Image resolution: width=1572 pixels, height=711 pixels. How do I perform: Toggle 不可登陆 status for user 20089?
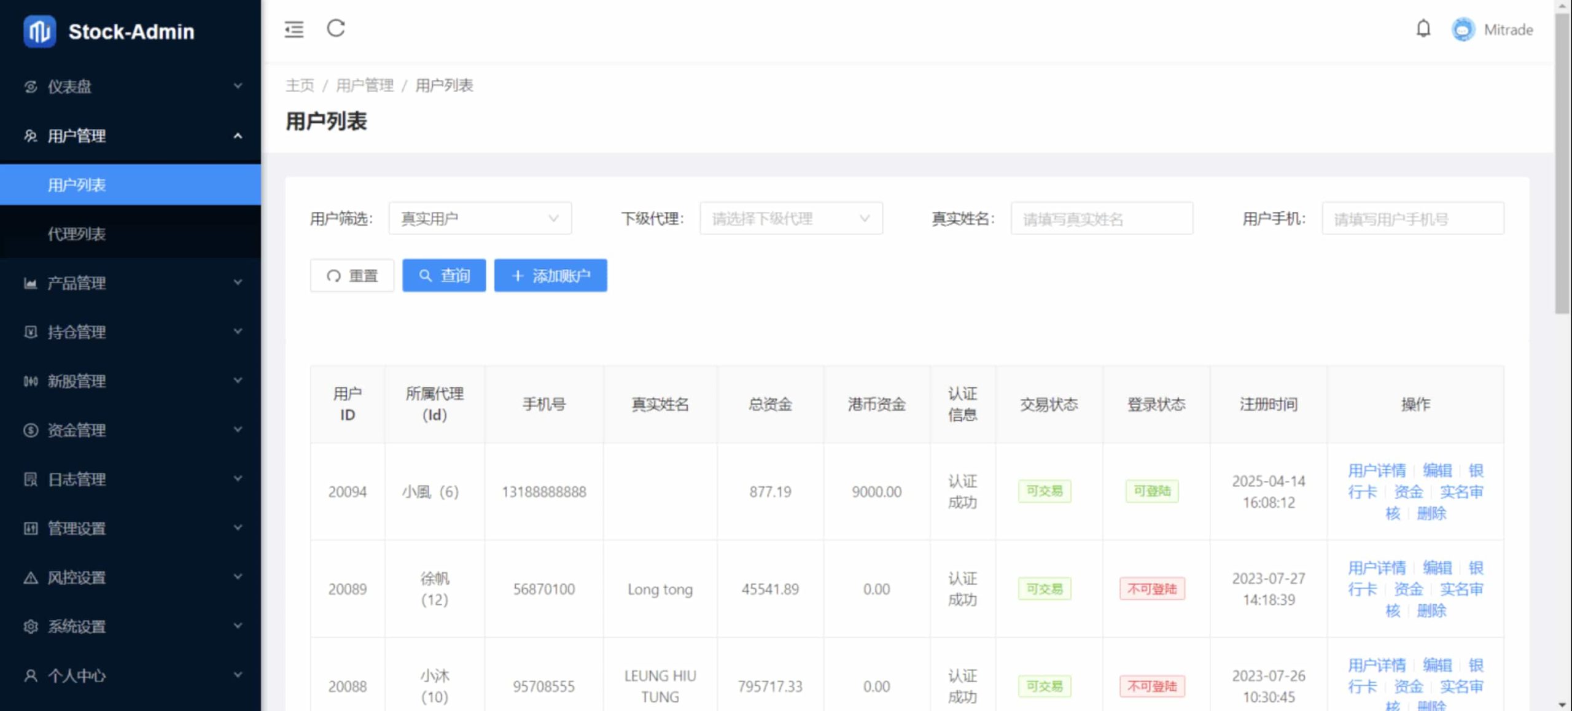(x=1152, y=589)
